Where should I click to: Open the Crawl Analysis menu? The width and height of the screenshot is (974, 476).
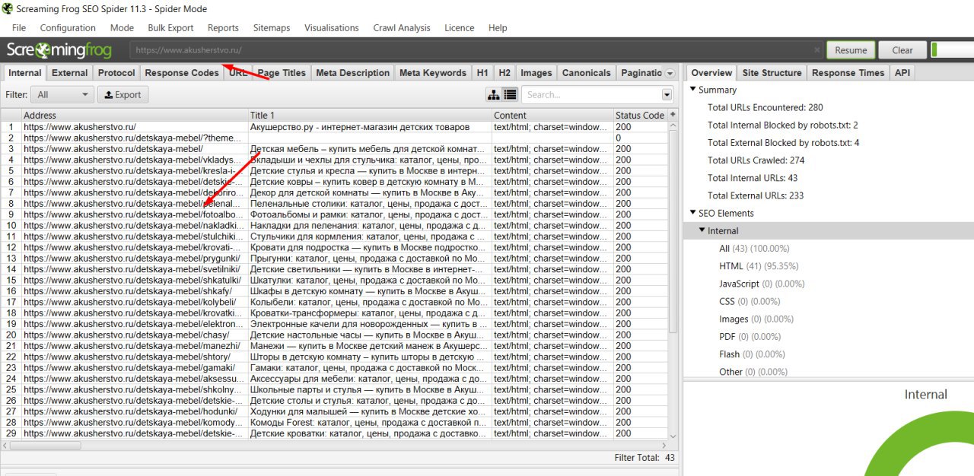(x=402, y=27)
